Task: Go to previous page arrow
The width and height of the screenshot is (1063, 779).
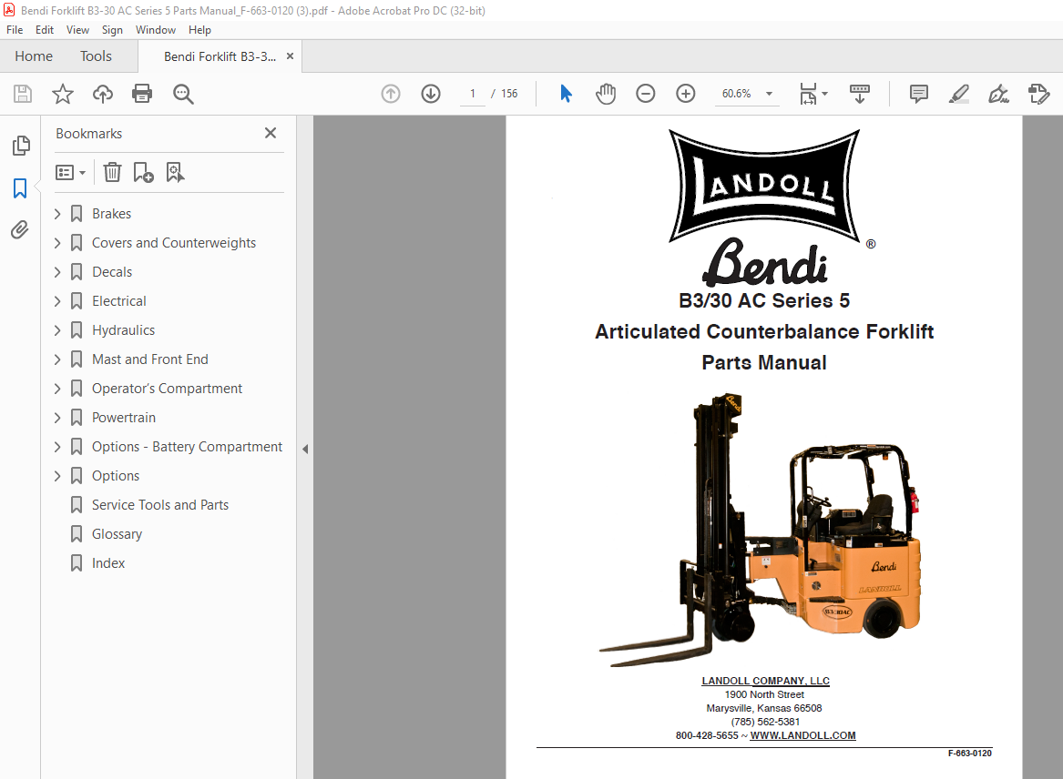Action: pos(391,94)
